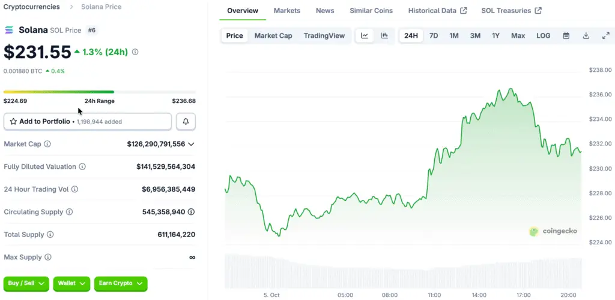Open the Buy / Sell dropdown
This screenshot has height=300, width=615.
[26, 283]
